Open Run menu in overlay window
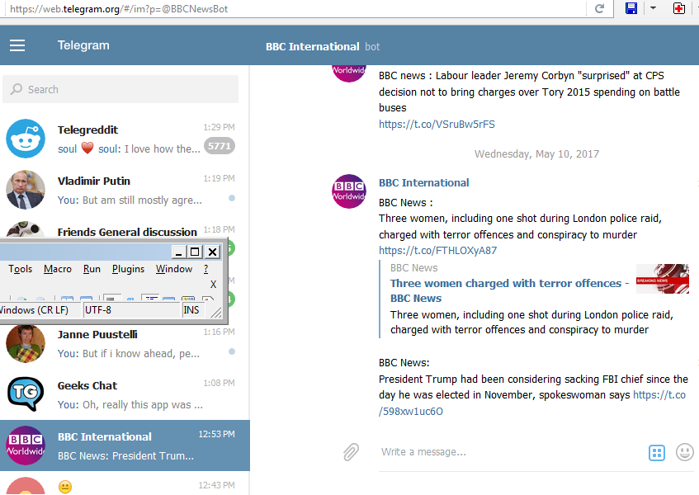 pyautogui.click(x=92, y=269)
